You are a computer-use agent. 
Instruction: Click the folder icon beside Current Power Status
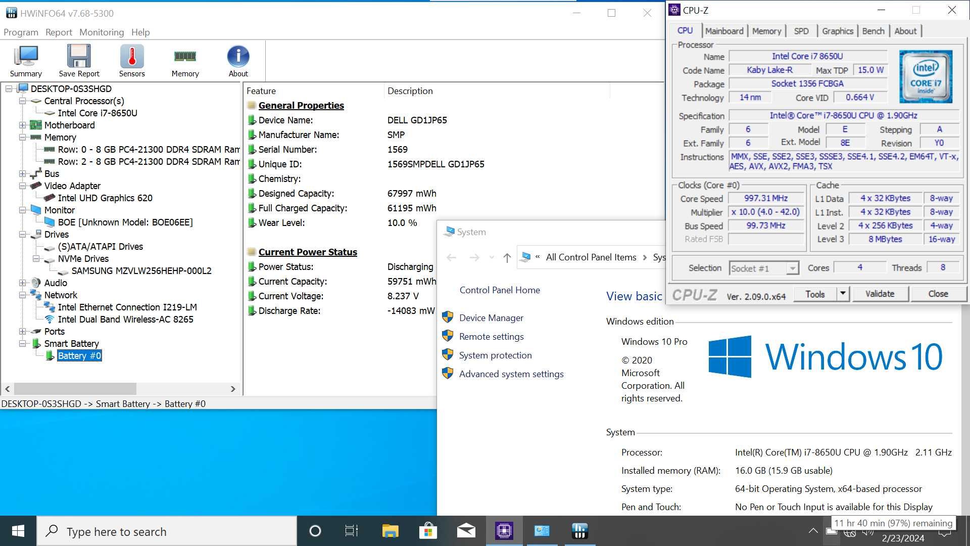(x=252, y=252)
